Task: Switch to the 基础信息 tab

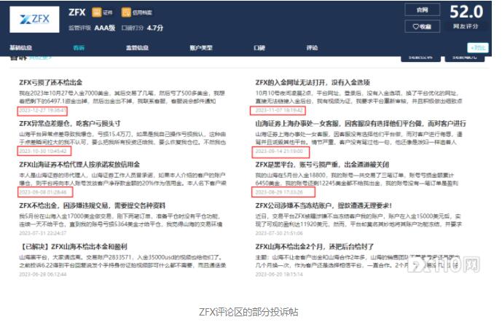Action: pyautogui.click(x=21, y=47)
